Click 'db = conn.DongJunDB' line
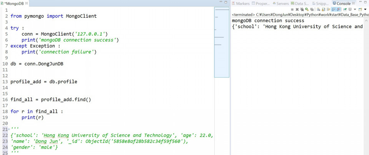Screen dimensions: 369x155 tap(37, 64)
